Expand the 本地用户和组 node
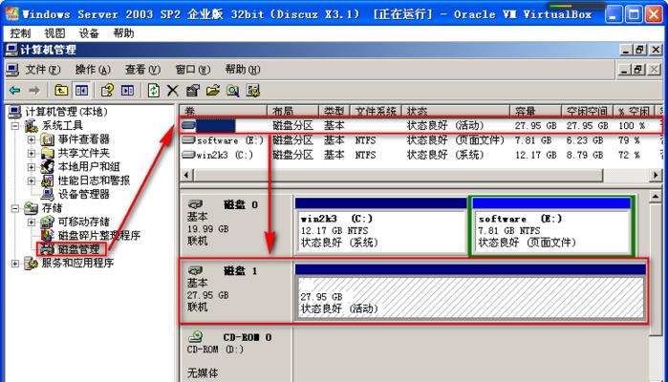This screenshot has width=668, height=382. (x=32, y=167)
